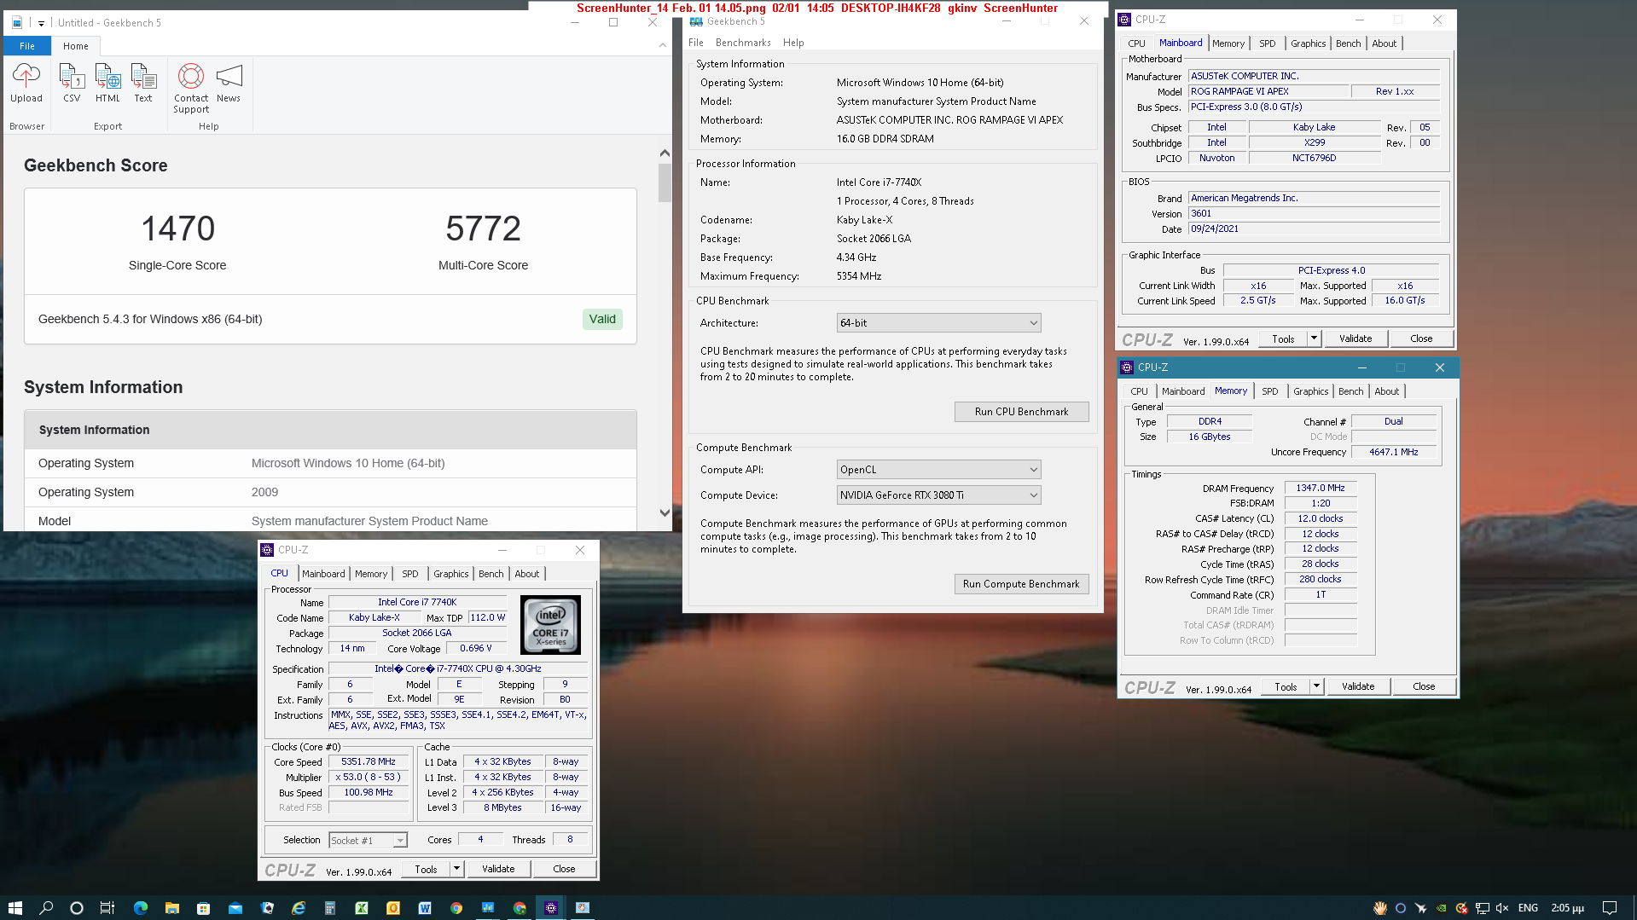This screenshot has width=1637, height=920.
Task: Open About tab in bottom CPU-Z window
Action: coord(527,574)
